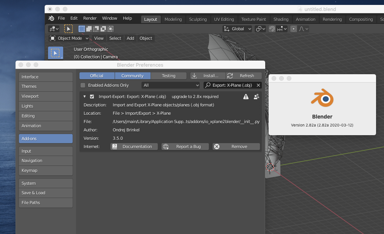The width and height of the screenshot is (384, 234).
Task: Open the viewport Object menu
Action: point(146,38)
